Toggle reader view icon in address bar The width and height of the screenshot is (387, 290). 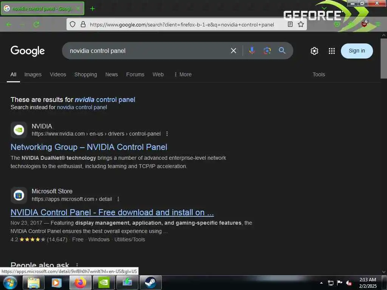click(290, 24)
